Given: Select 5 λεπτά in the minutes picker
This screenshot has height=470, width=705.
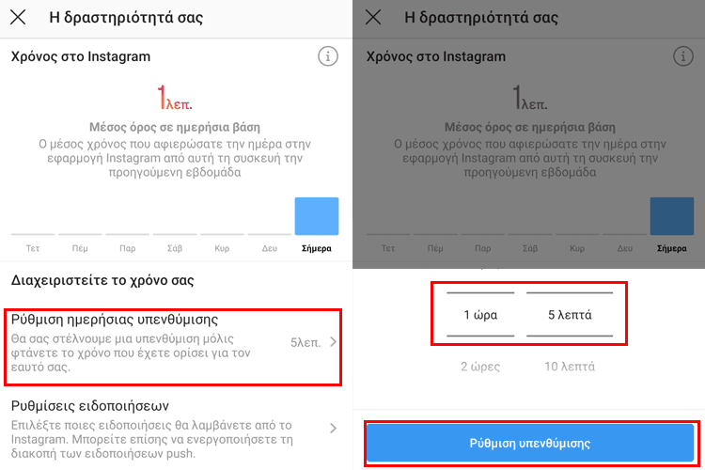Looking at the screenshot, I should pos(570,314).
